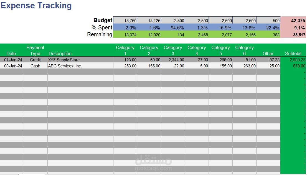Click the Category 4 column header

pyautogui.click(x=197, y=50)
